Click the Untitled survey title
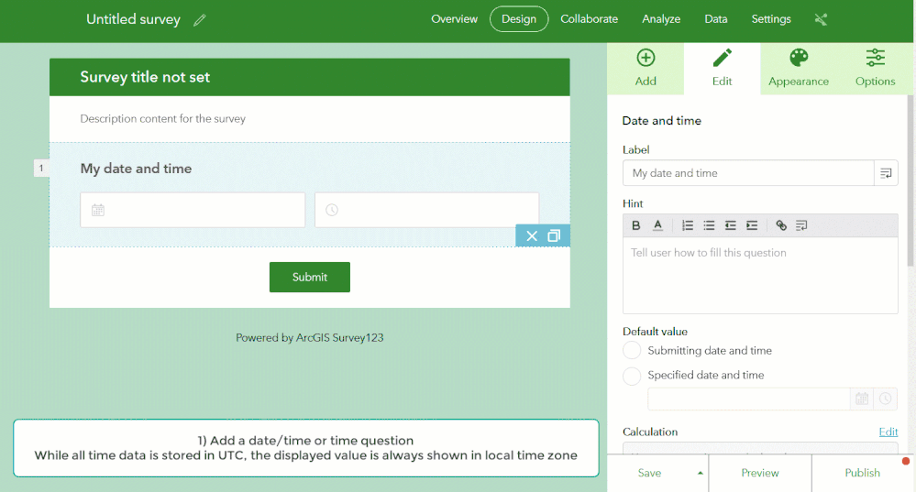 133,19
